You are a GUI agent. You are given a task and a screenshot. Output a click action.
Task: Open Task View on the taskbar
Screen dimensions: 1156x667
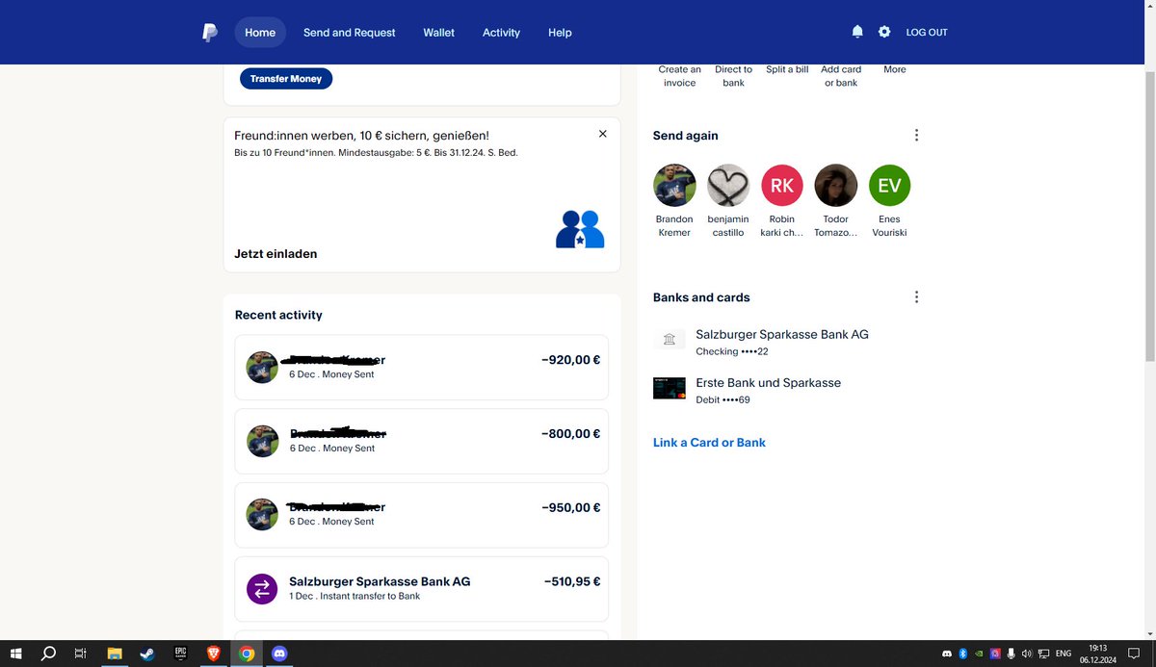pos(81,654)
